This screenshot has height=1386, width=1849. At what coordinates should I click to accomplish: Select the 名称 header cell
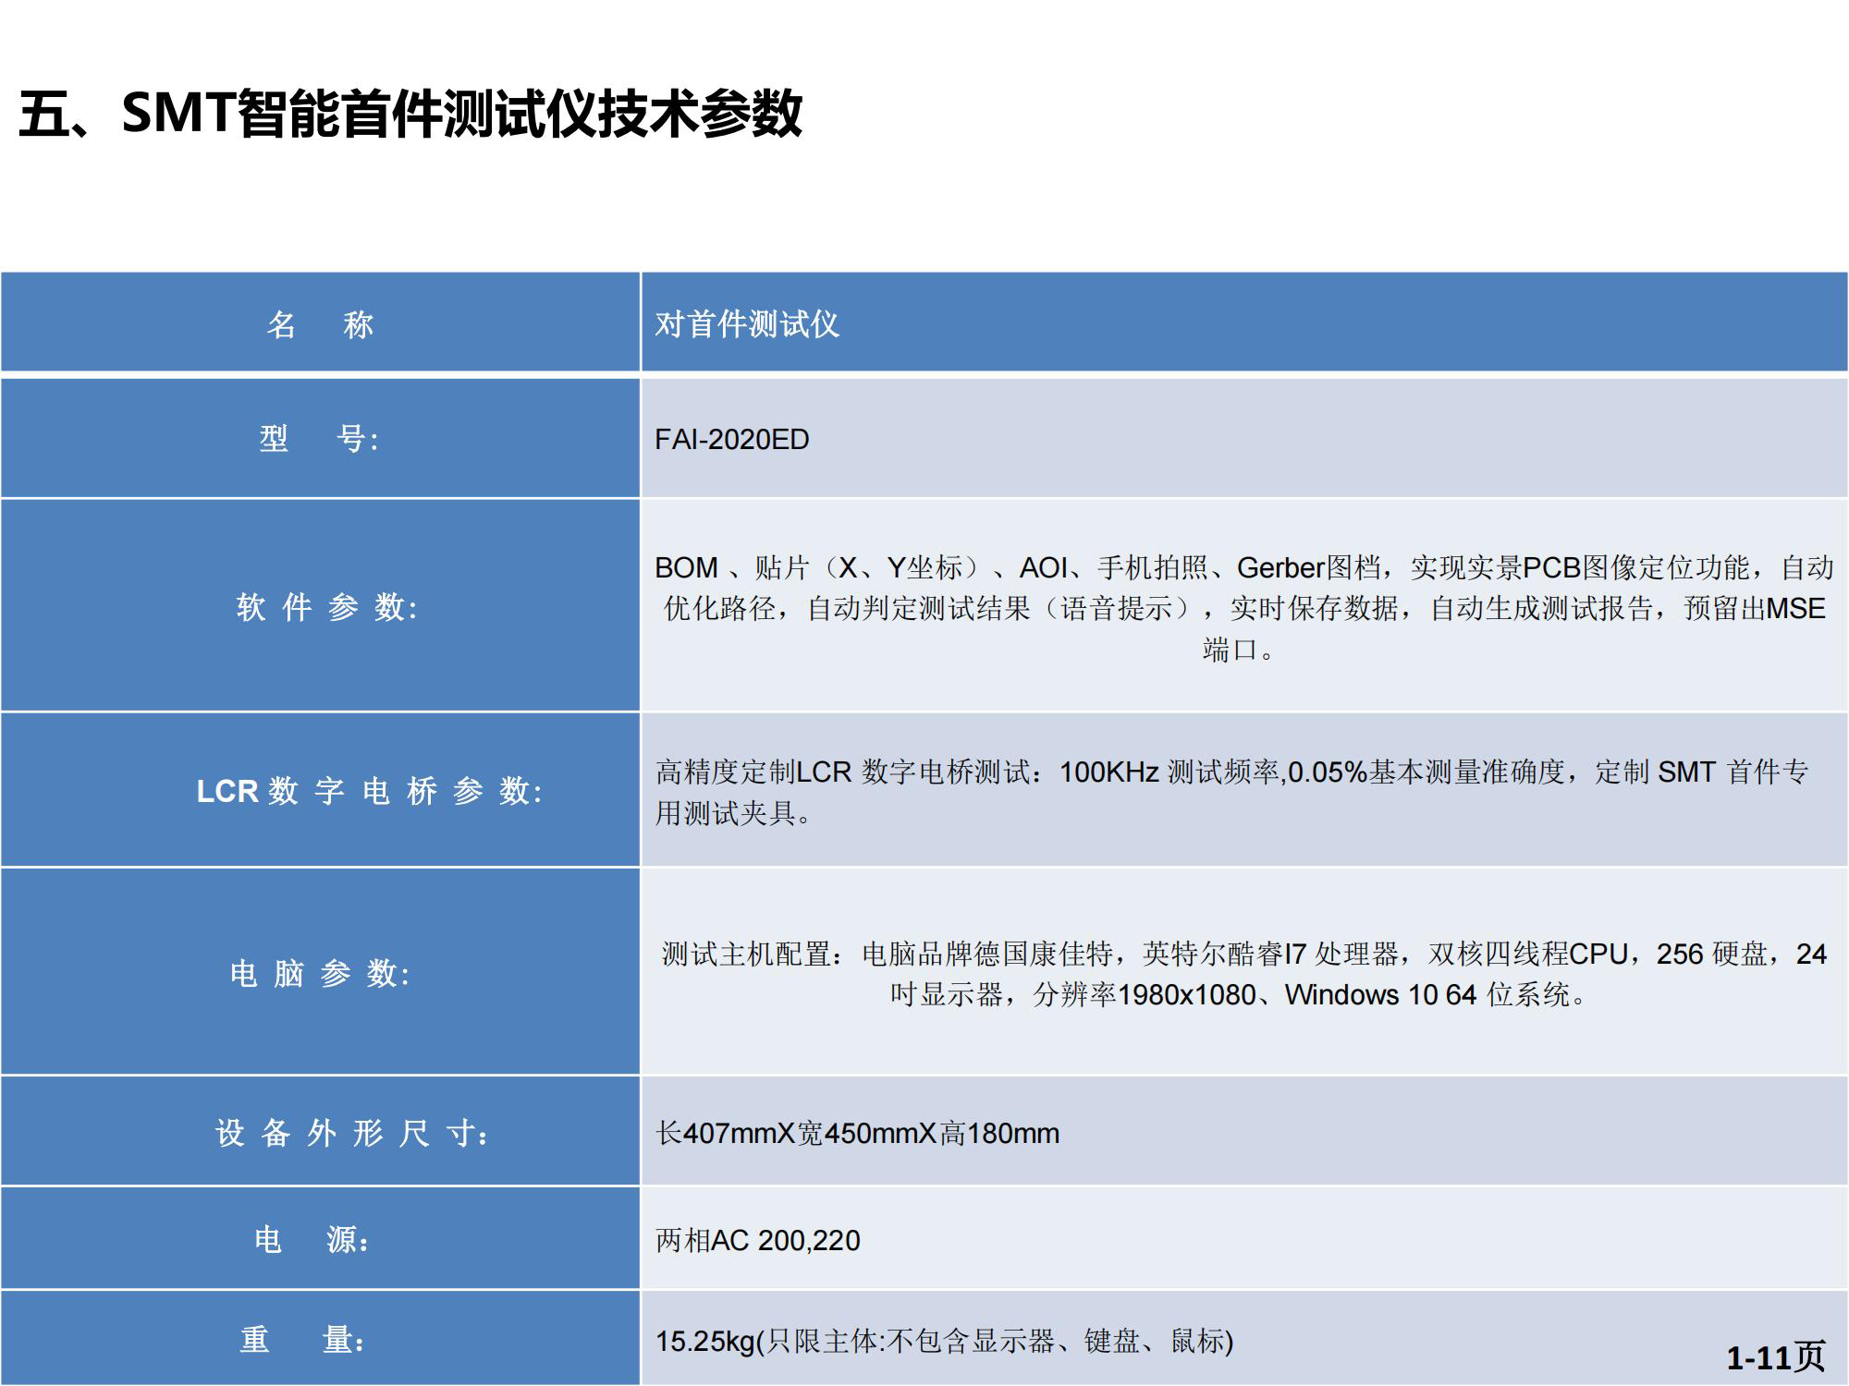pos(320,324)
